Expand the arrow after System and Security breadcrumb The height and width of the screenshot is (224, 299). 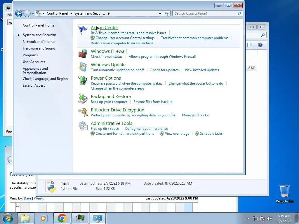[109, 13]
